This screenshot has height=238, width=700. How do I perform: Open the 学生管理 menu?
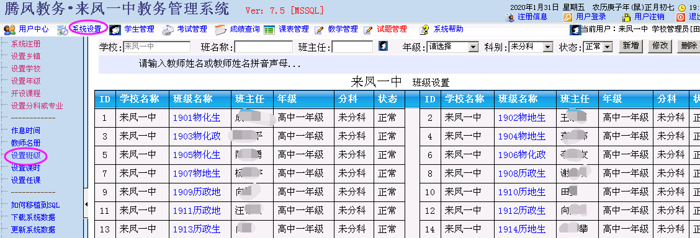139,29
